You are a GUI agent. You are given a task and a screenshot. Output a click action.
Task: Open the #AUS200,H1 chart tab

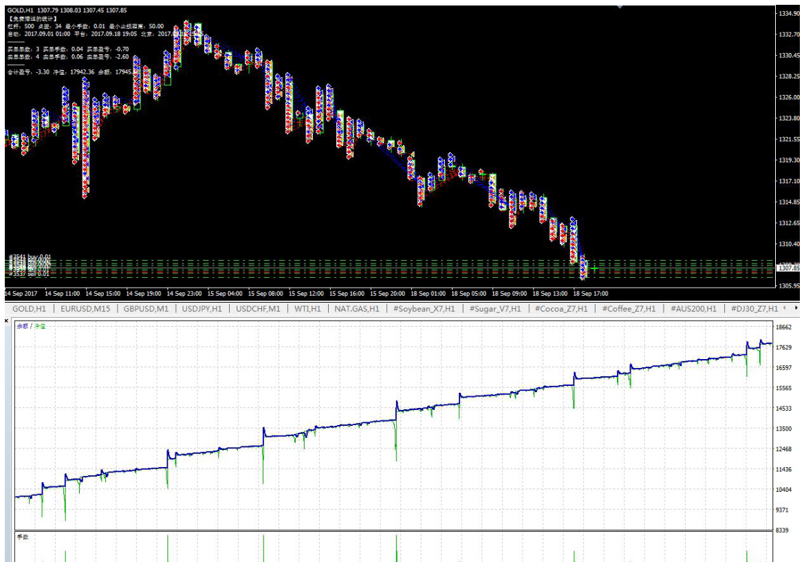tap(694, 309)
